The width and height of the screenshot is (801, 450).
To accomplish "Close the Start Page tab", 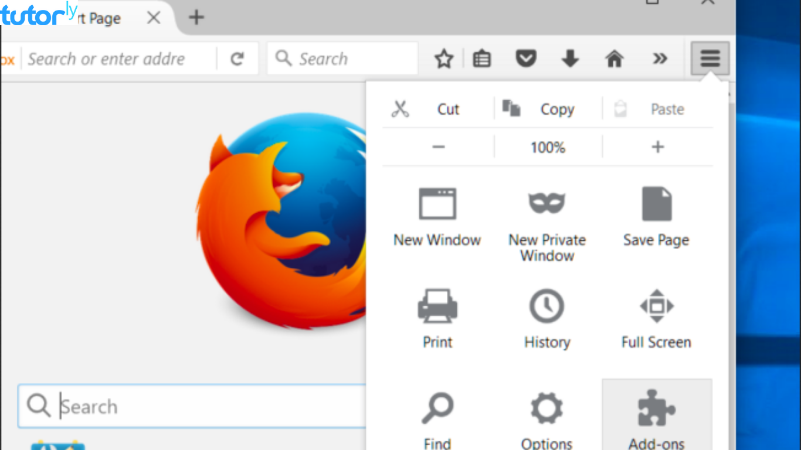I will 154,18.
